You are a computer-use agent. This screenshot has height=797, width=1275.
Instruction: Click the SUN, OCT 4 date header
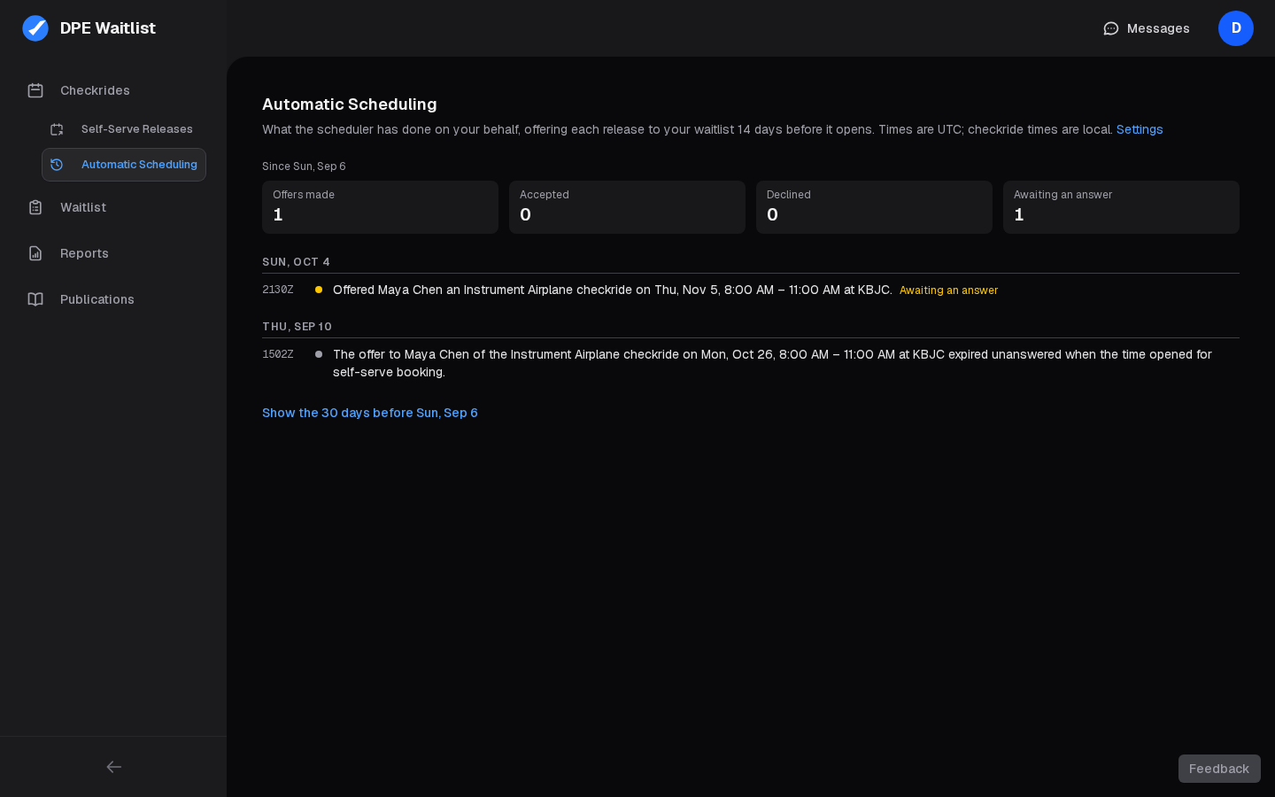tap(296, 262)
